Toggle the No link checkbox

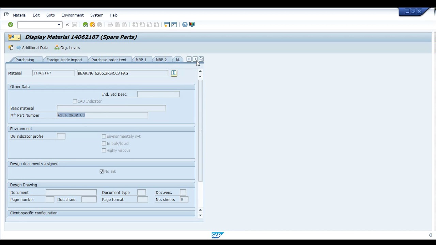(x=102, y=171)
